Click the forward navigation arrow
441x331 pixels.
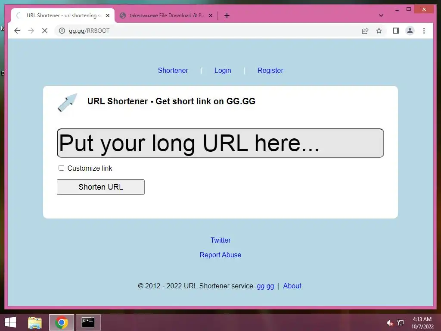pos(31,31)
